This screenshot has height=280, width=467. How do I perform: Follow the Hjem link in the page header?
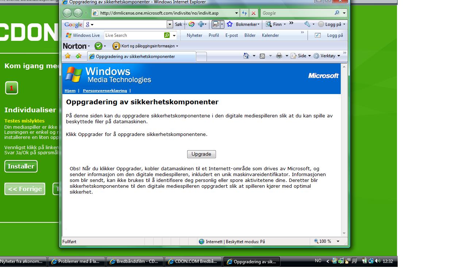point(70,90)
